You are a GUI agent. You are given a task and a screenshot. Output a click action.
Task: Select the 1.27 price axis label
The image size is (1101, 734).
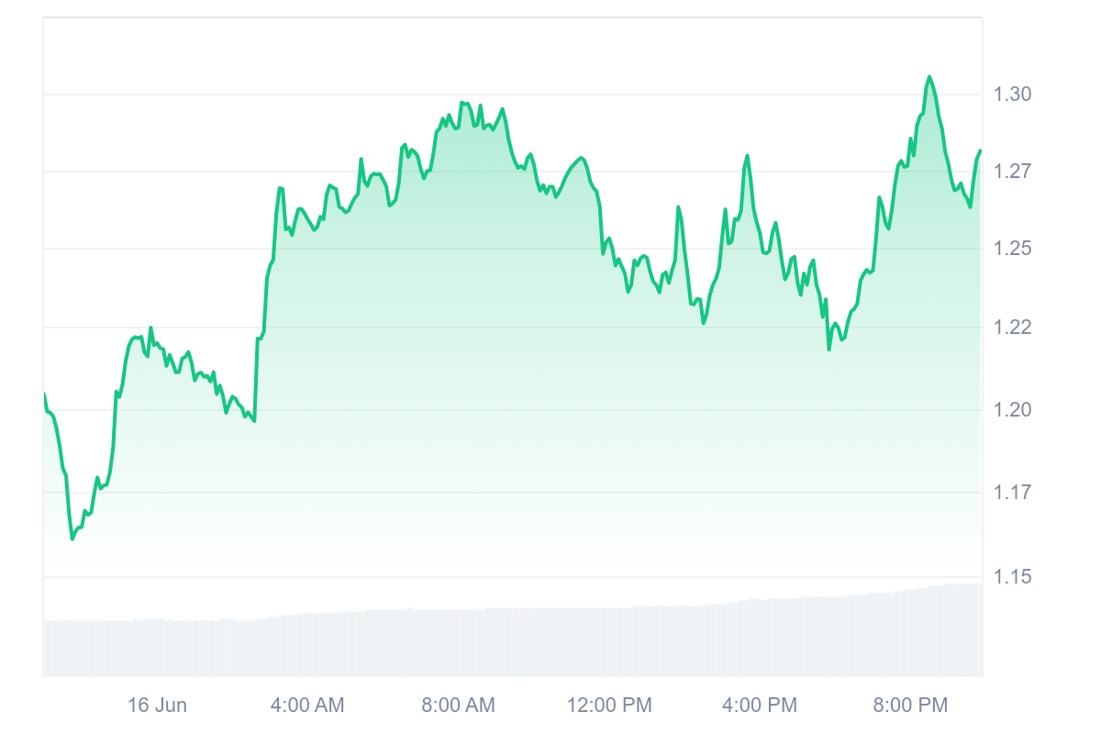pos(1012,172)
